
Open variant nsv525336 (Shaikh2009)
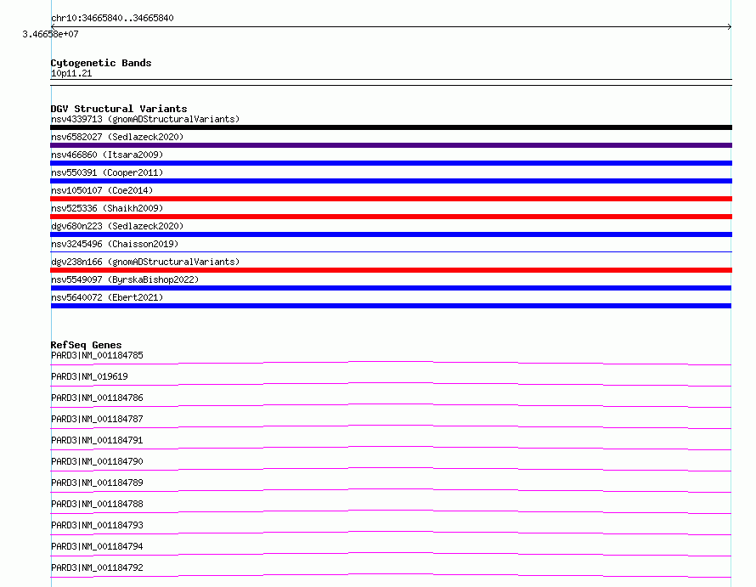(107, 208)
